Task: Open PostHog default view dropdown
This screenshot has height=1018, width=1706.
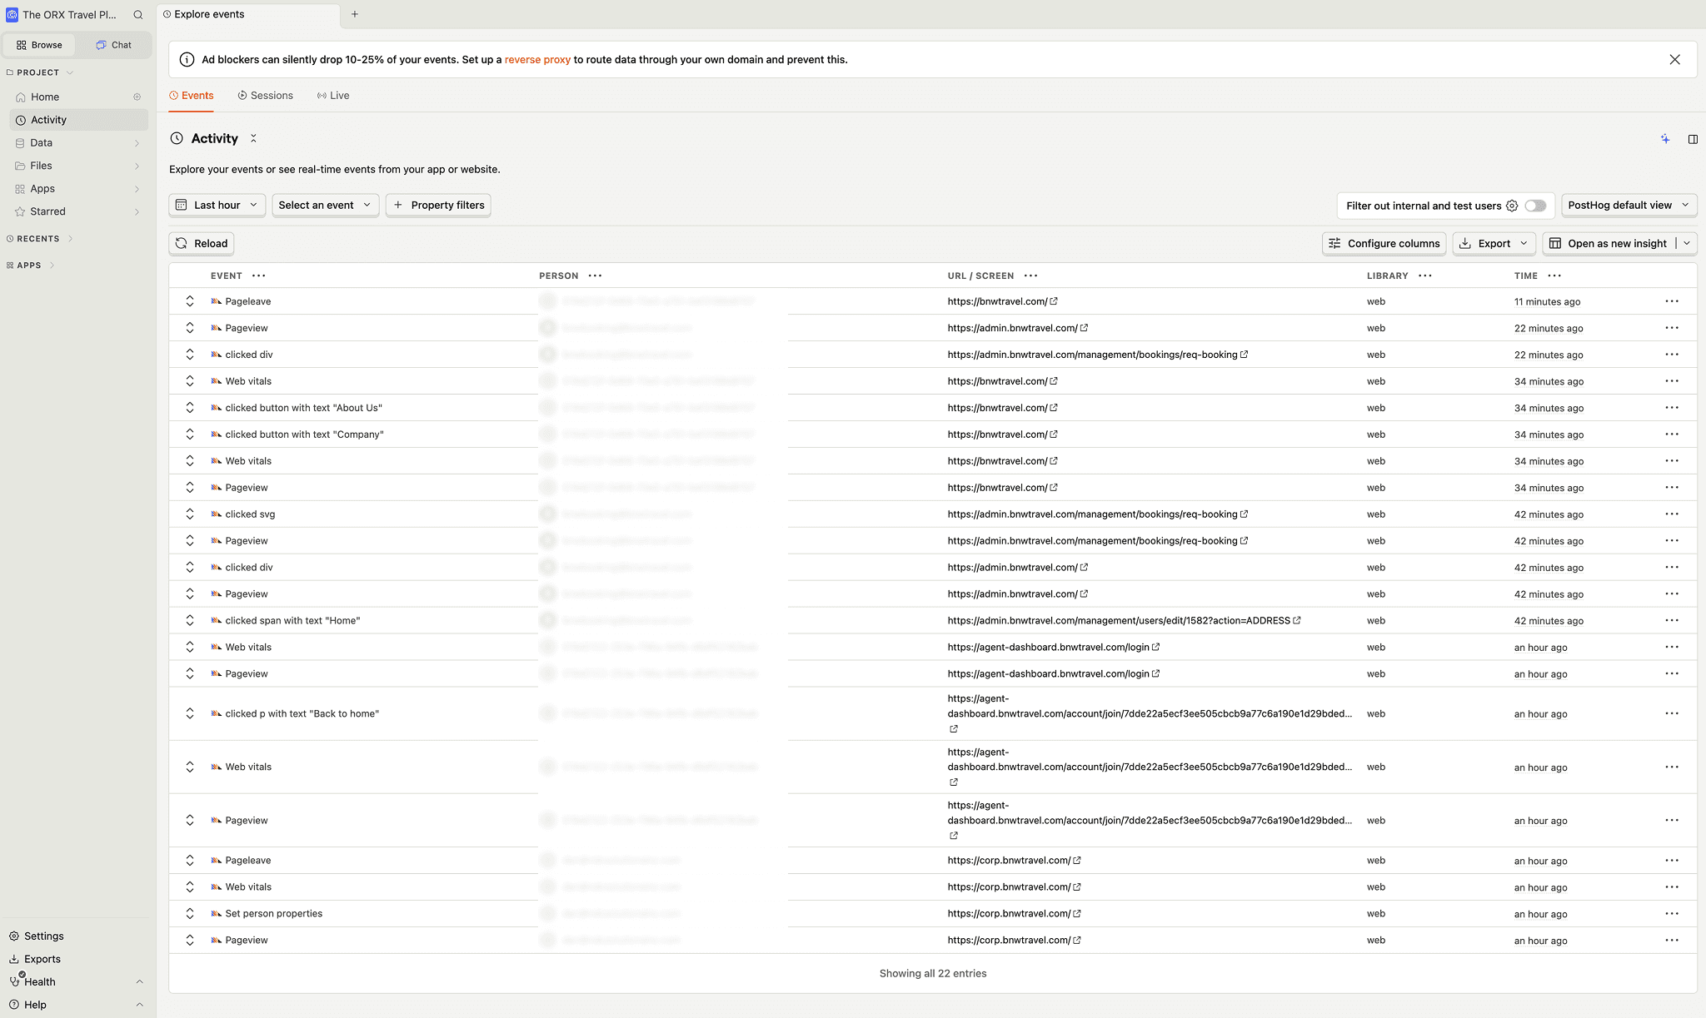Action: tap(1628, 205)
